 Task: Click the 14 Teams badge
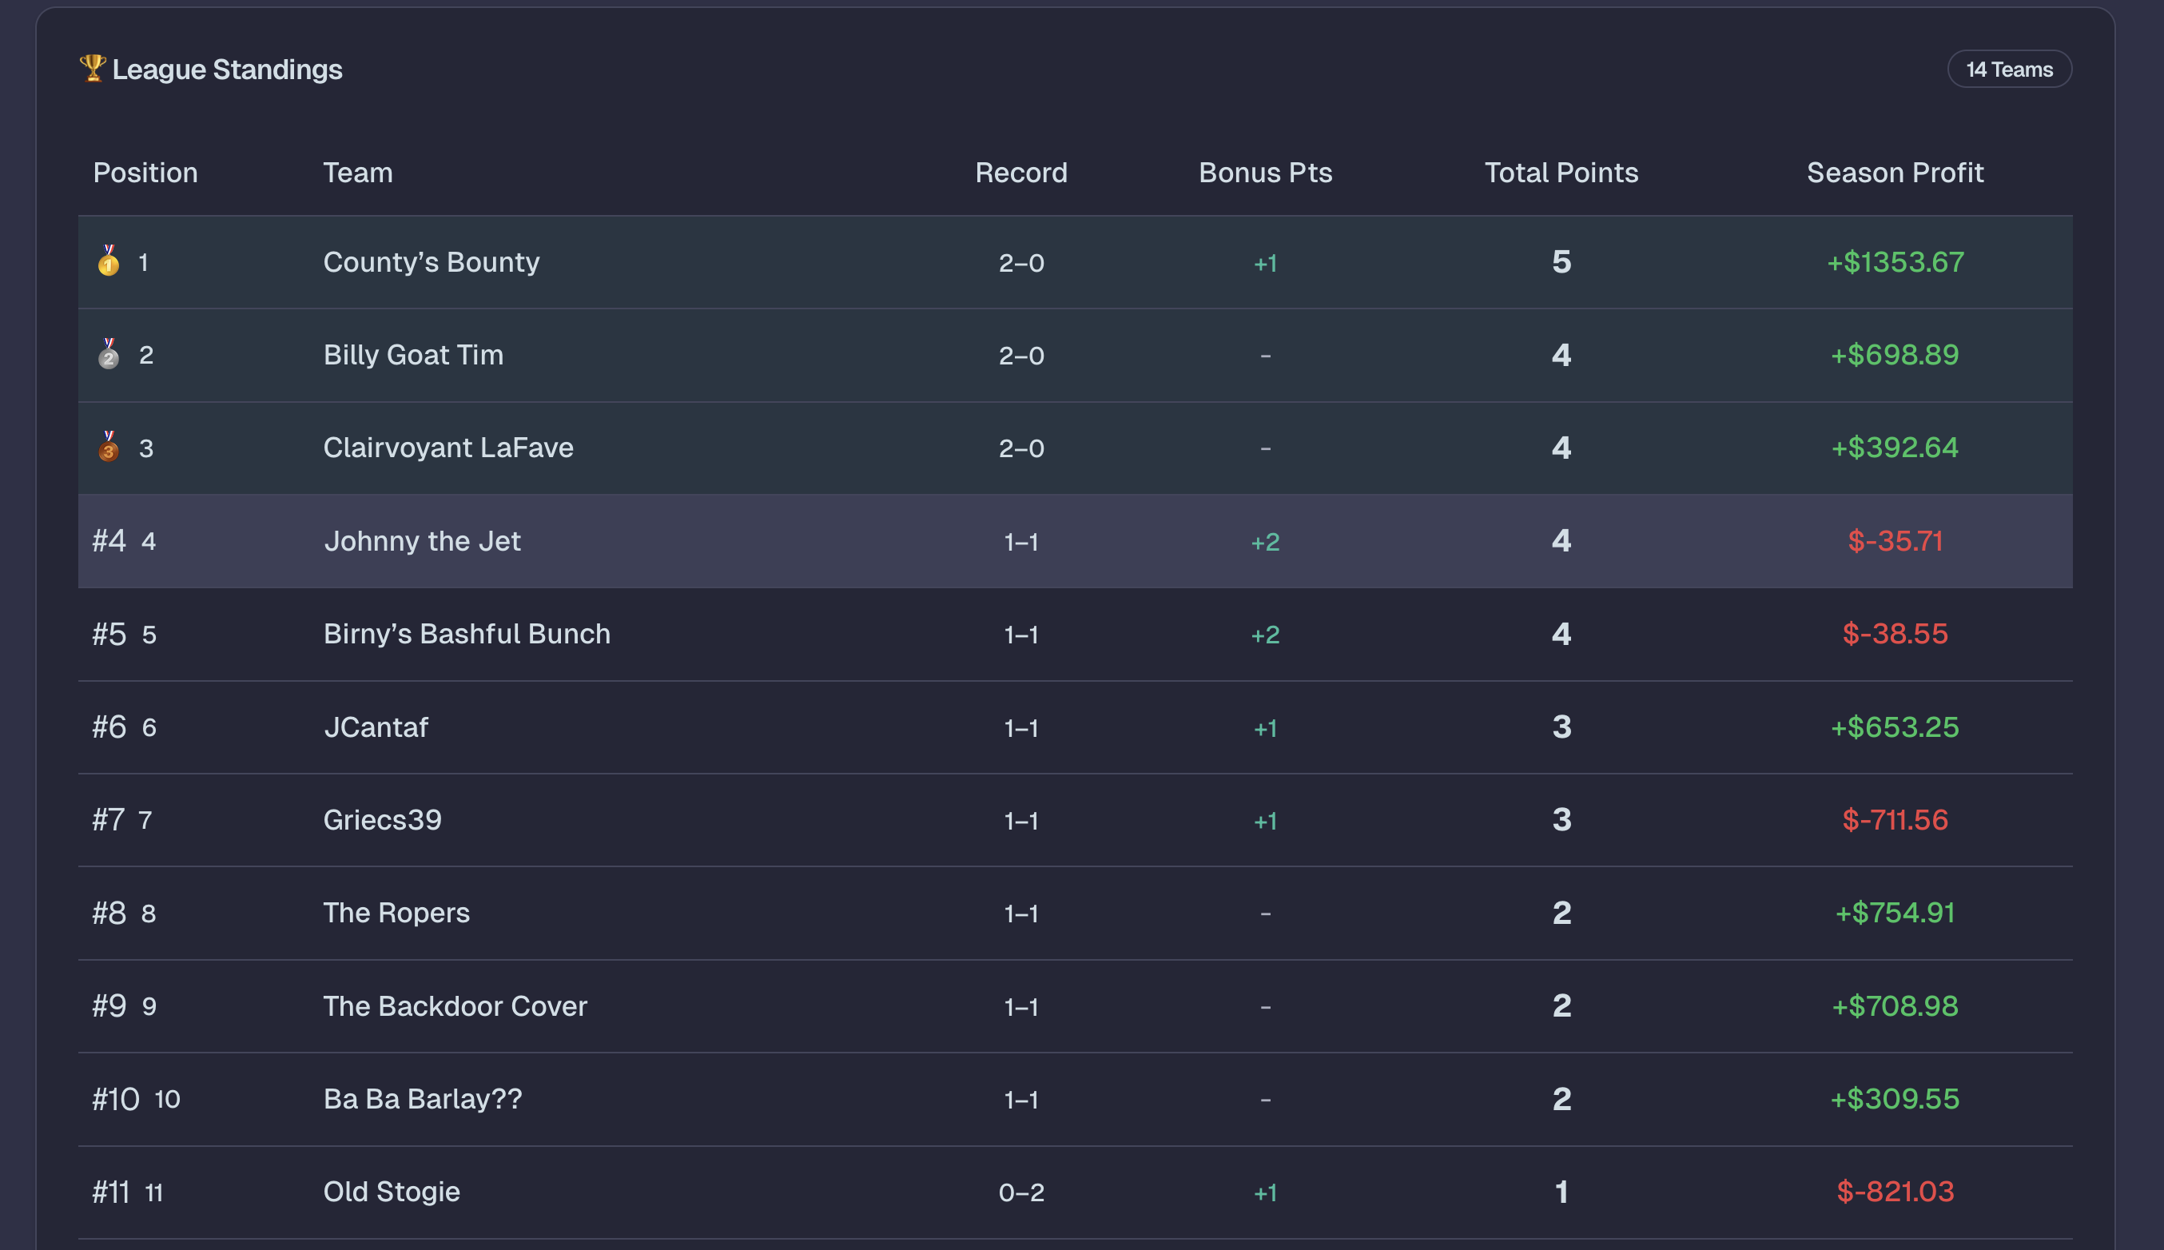(2009, 70)
